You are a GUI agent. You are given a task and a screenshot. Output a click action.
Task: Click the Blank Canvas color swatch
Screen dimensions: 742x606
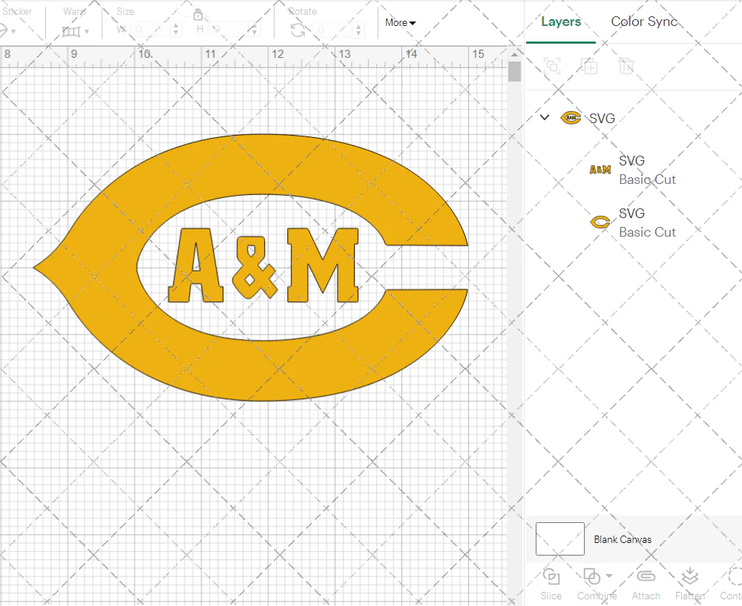coord(560,539)
